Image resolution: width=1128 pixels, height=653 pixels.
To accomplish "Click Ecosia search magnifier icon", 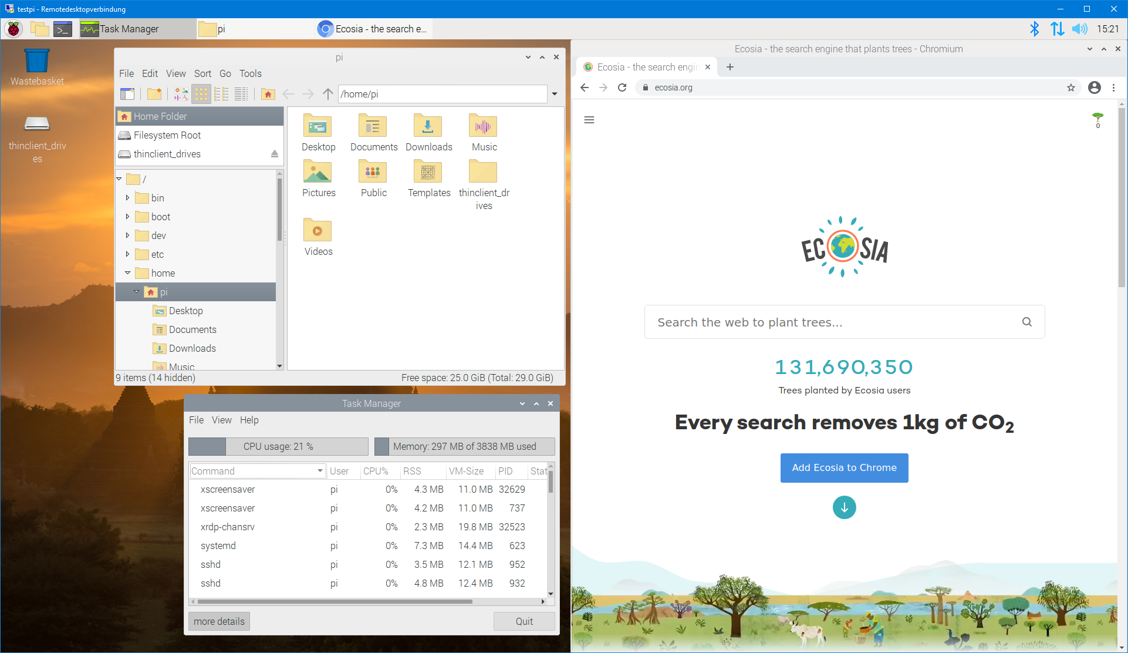I will click(x=1026, y=322).
